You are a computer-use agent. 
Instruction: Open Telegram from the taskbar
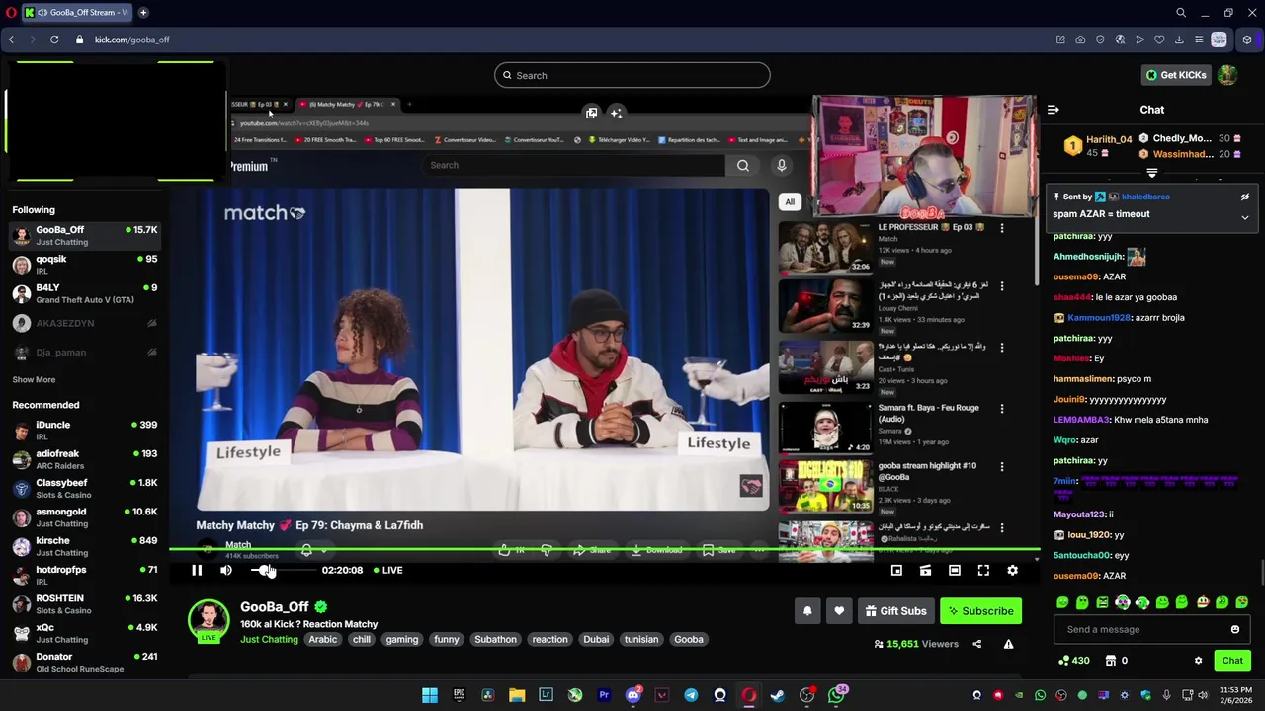tap(691, 695)
